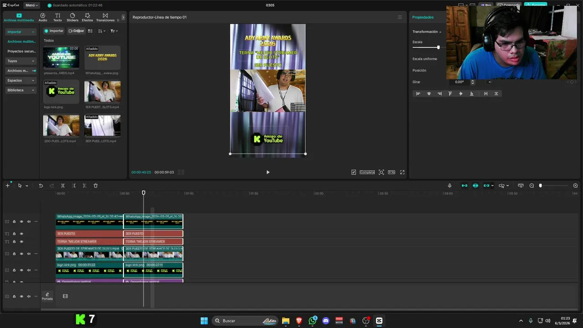583x328 pixels.
Task: Hide the main bottom track
Action: tap(21, 297)
